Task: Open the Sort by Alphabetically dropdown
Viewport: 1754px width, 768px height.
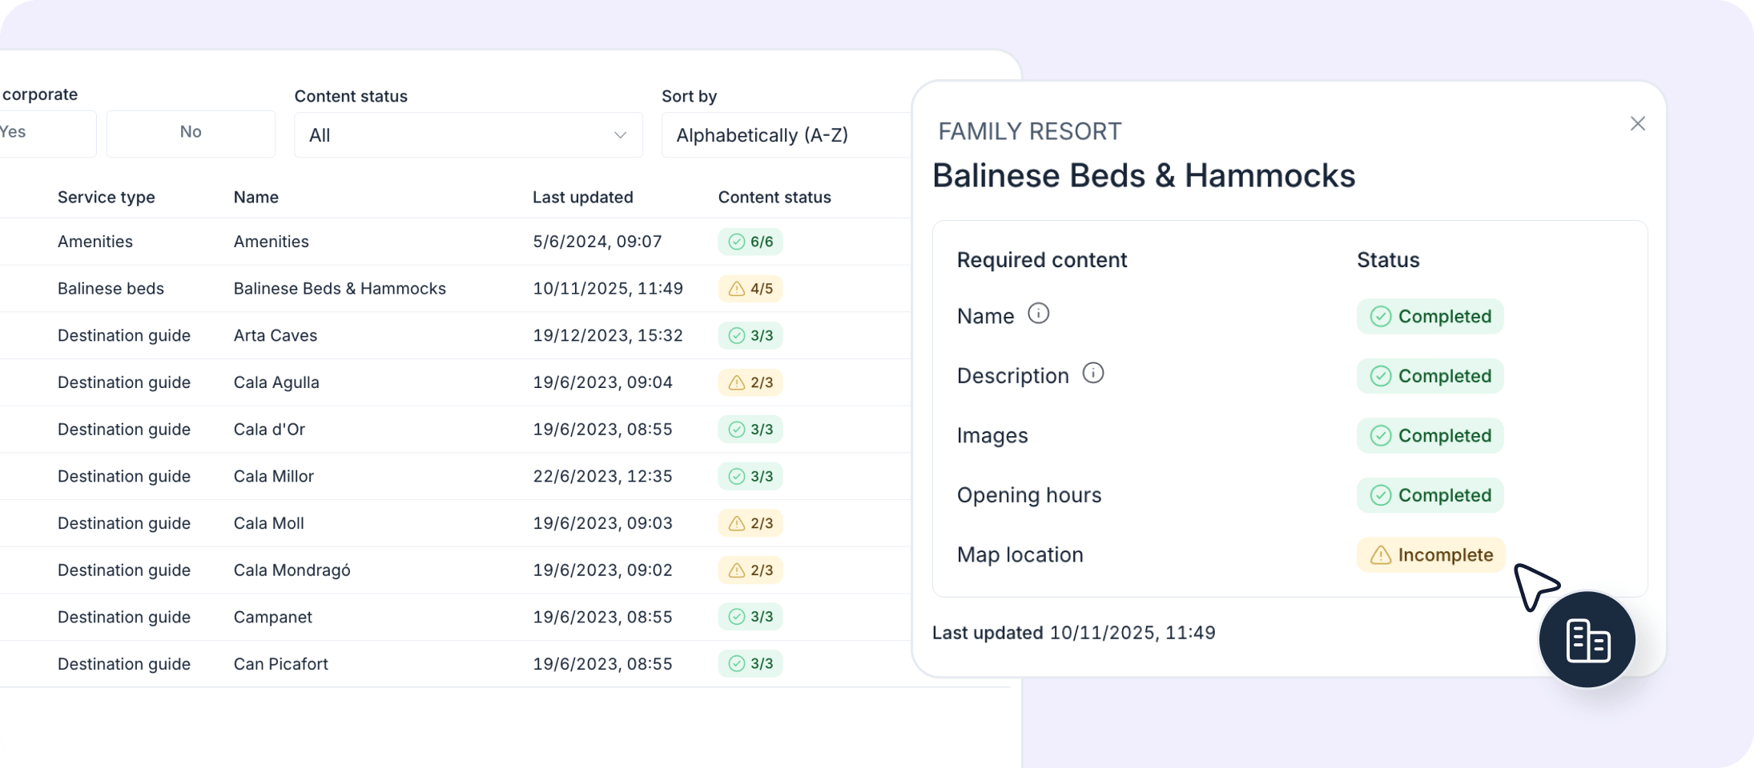Action: 785,134
